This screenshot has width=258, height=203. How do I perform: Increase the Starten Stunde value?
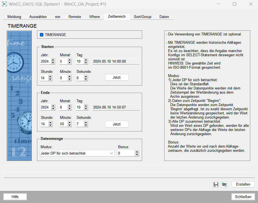point(50,77)
